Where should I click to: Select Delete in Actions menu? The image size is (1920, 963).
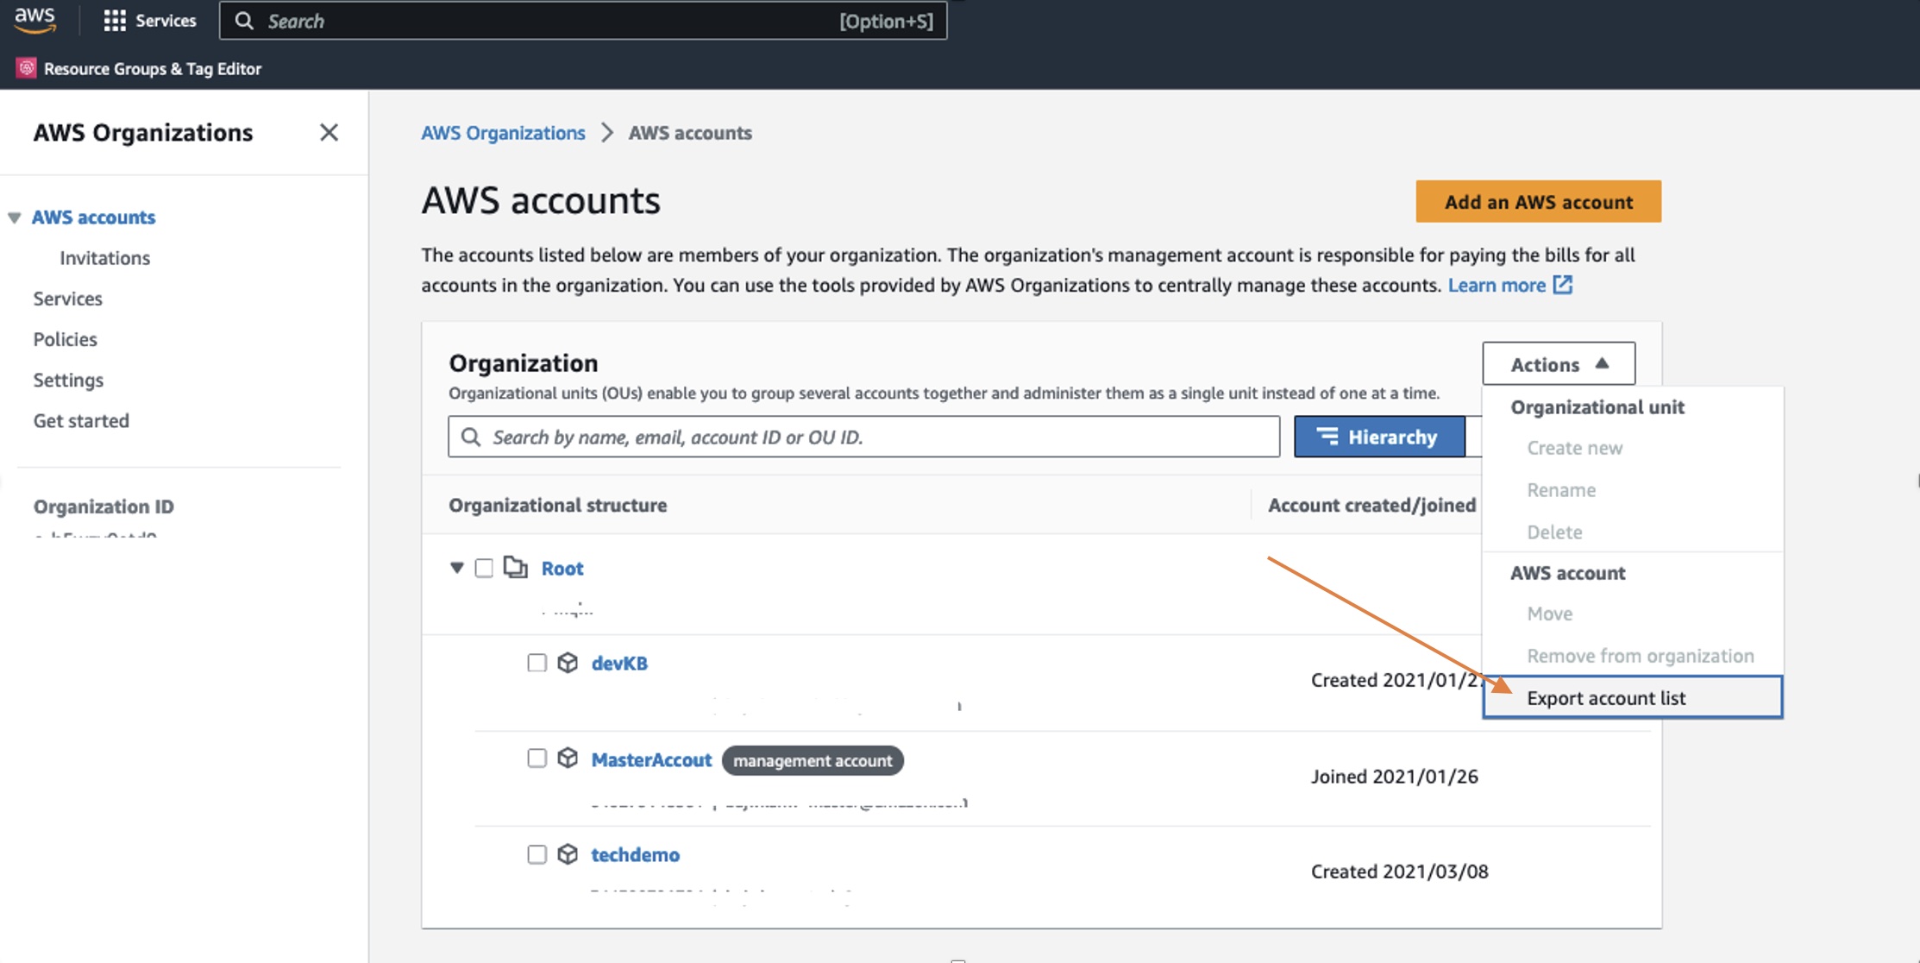coord(1554,532)
